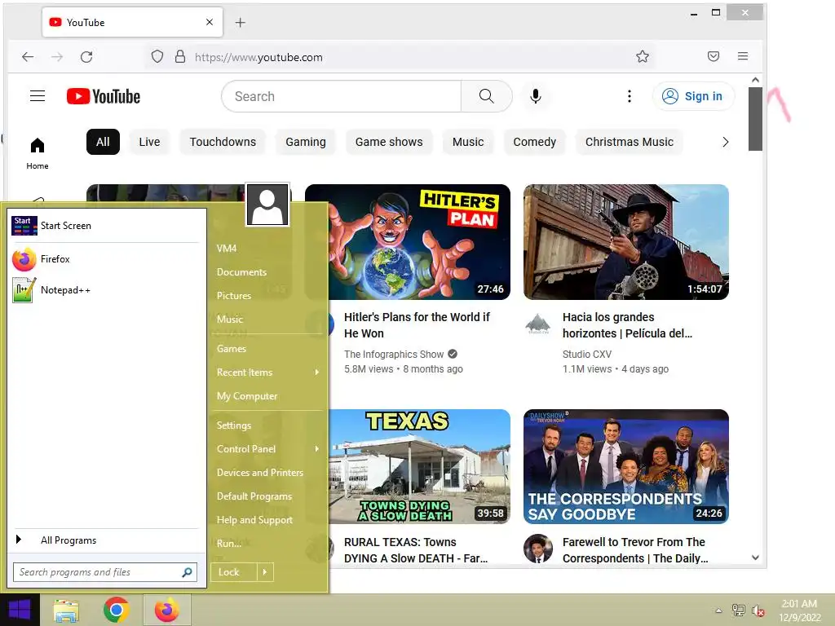Select the Gaming filter chip
Viewport: 835px width, 626px height.
click(x=306, y=142)
